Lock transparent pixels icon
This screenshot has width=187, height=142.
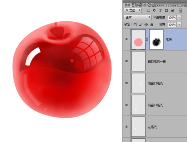tap(135, 25)
